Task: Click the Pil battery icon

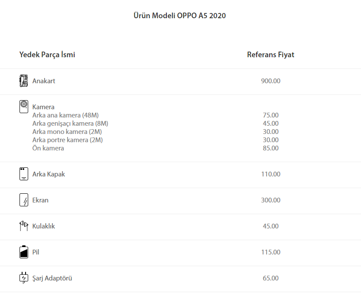Action: pyautogui.click(x=24, y=252)
